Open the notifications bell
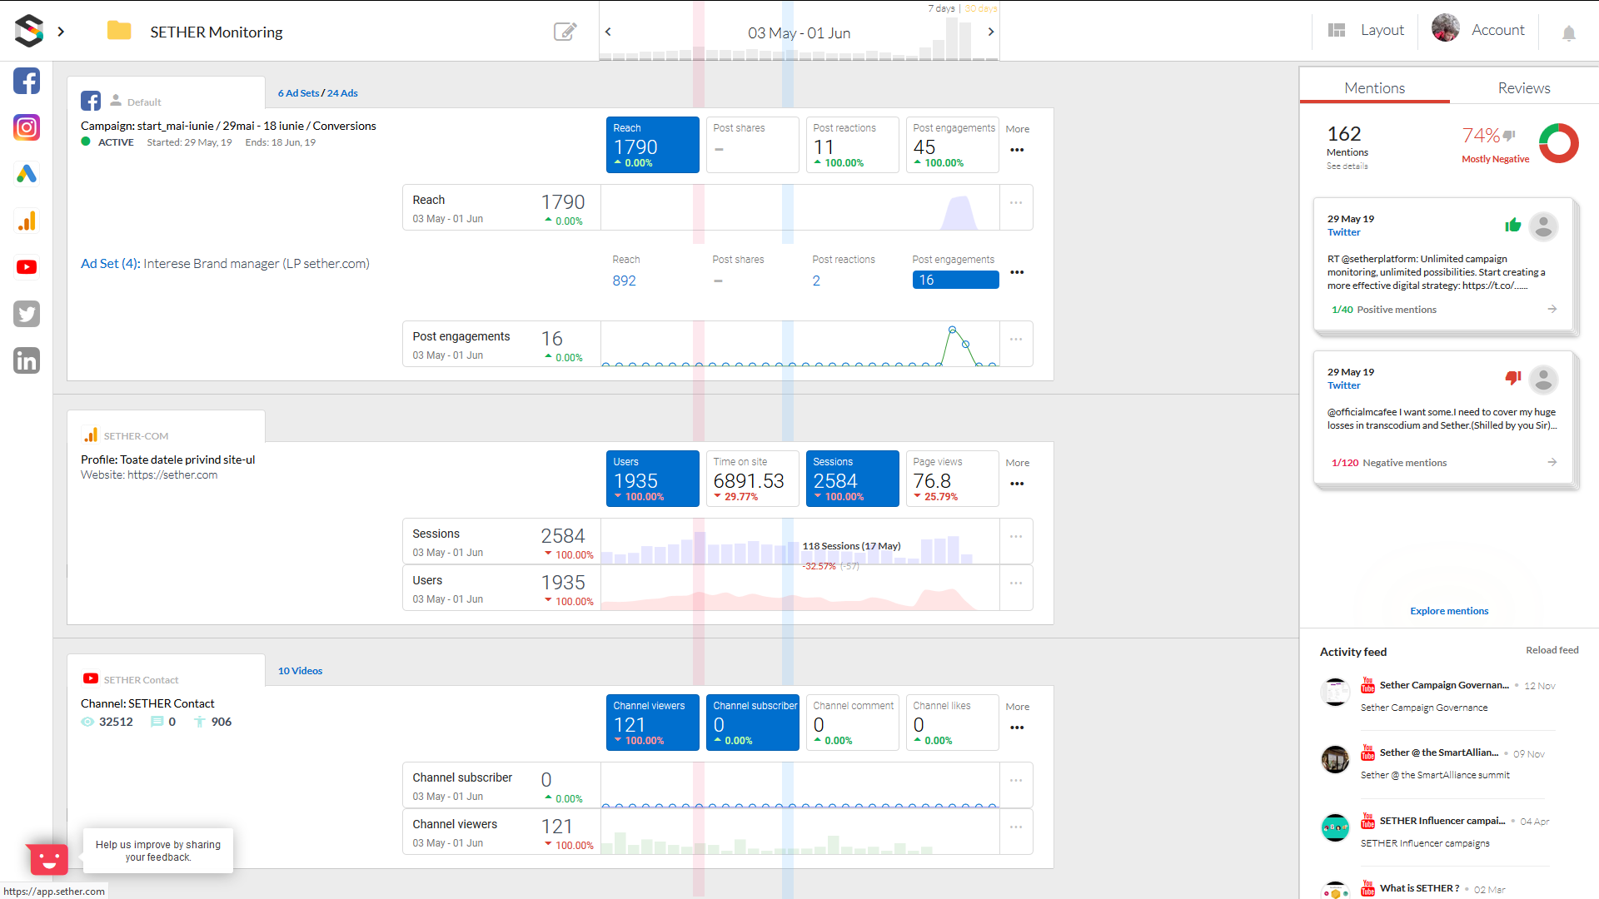This screenshot has height=899, width=1599. pyautogui.click(x=1568, y=33)
